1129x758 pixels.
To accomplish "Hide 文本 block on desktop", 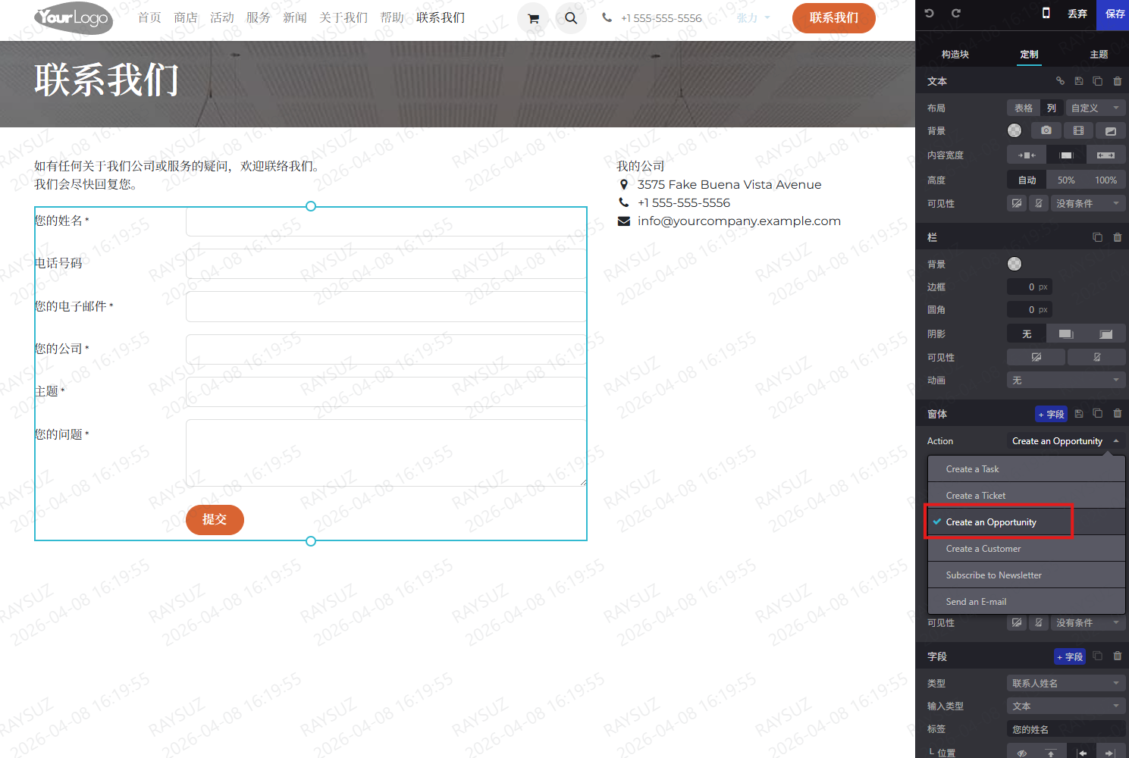I will [x=1017, y=203].
